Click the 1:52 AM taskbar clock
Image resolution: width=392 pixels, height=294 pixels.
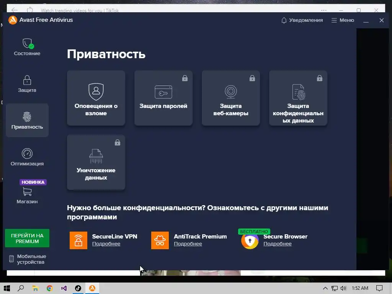[x=360, y=288]
